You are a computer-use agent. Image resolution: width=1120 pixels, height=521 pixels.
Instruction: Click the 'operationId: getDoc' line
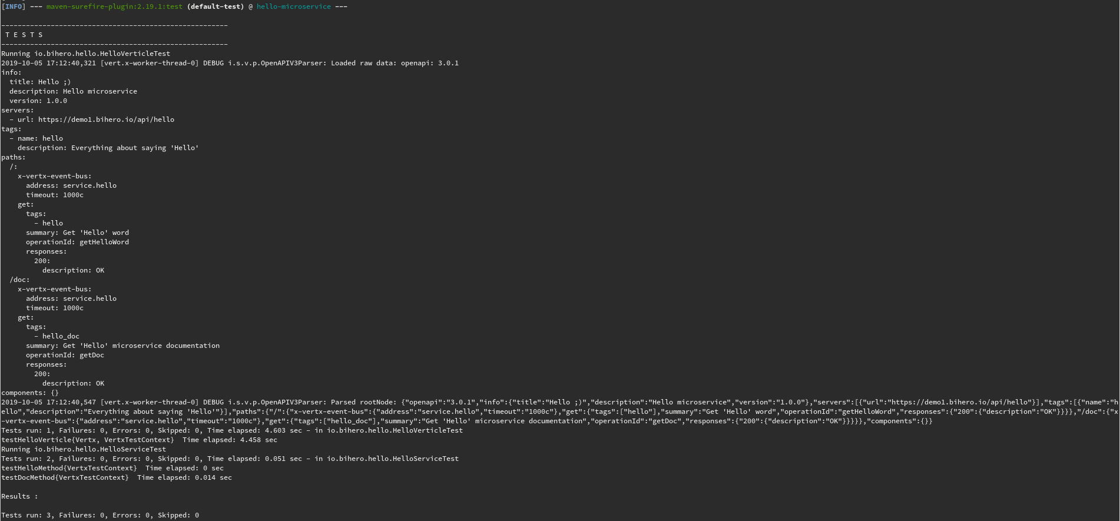pos(65,355)
